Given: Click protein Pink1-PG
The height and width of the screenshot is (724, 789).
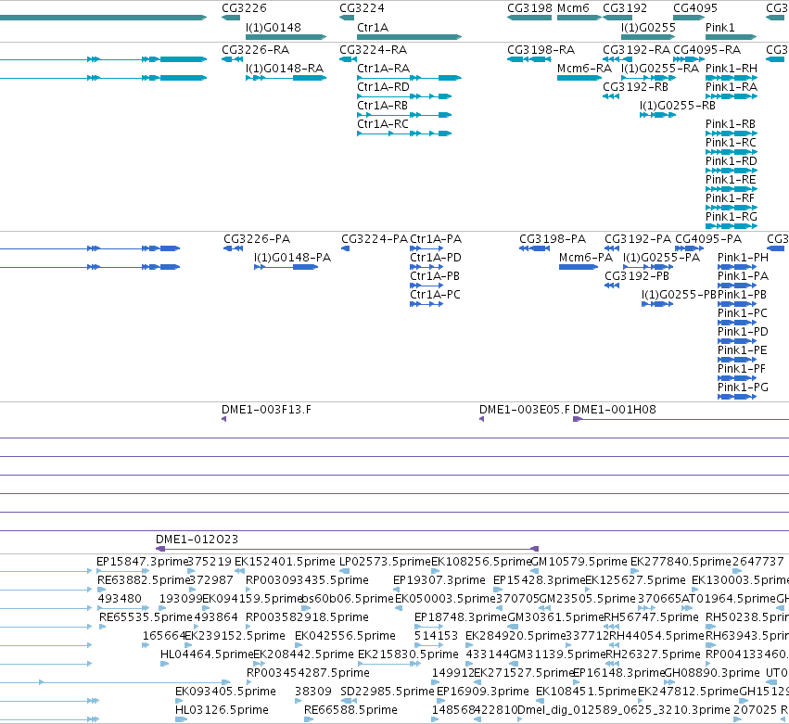Looking at the screenshot, I should 743,387.
